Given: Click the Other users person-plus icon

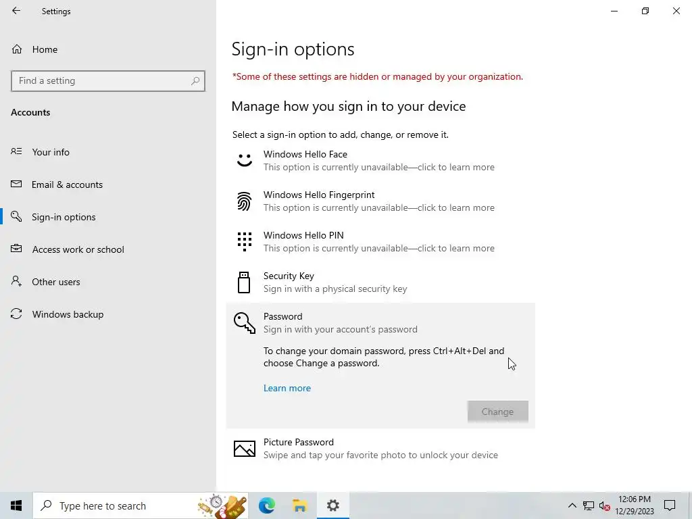Looking at the screenshot, I should point(16,281).
